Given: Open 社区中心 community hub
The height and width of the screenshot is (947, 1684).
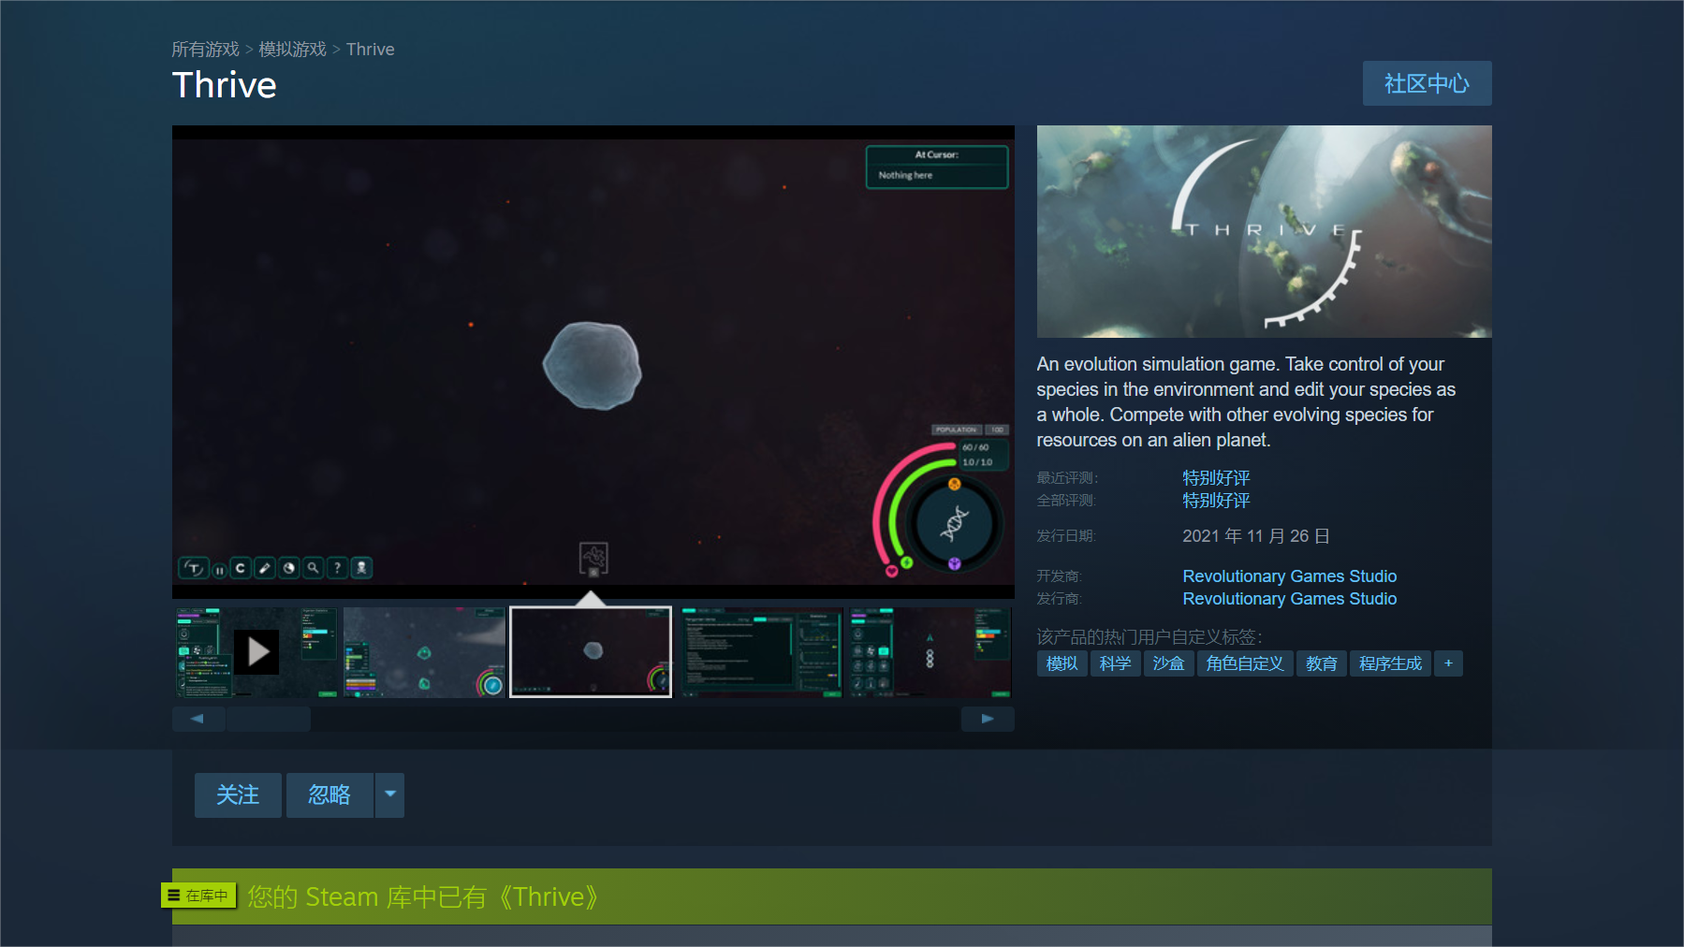Looking at the screenshot, I should pyautogui.click(x=1426, y=83).
